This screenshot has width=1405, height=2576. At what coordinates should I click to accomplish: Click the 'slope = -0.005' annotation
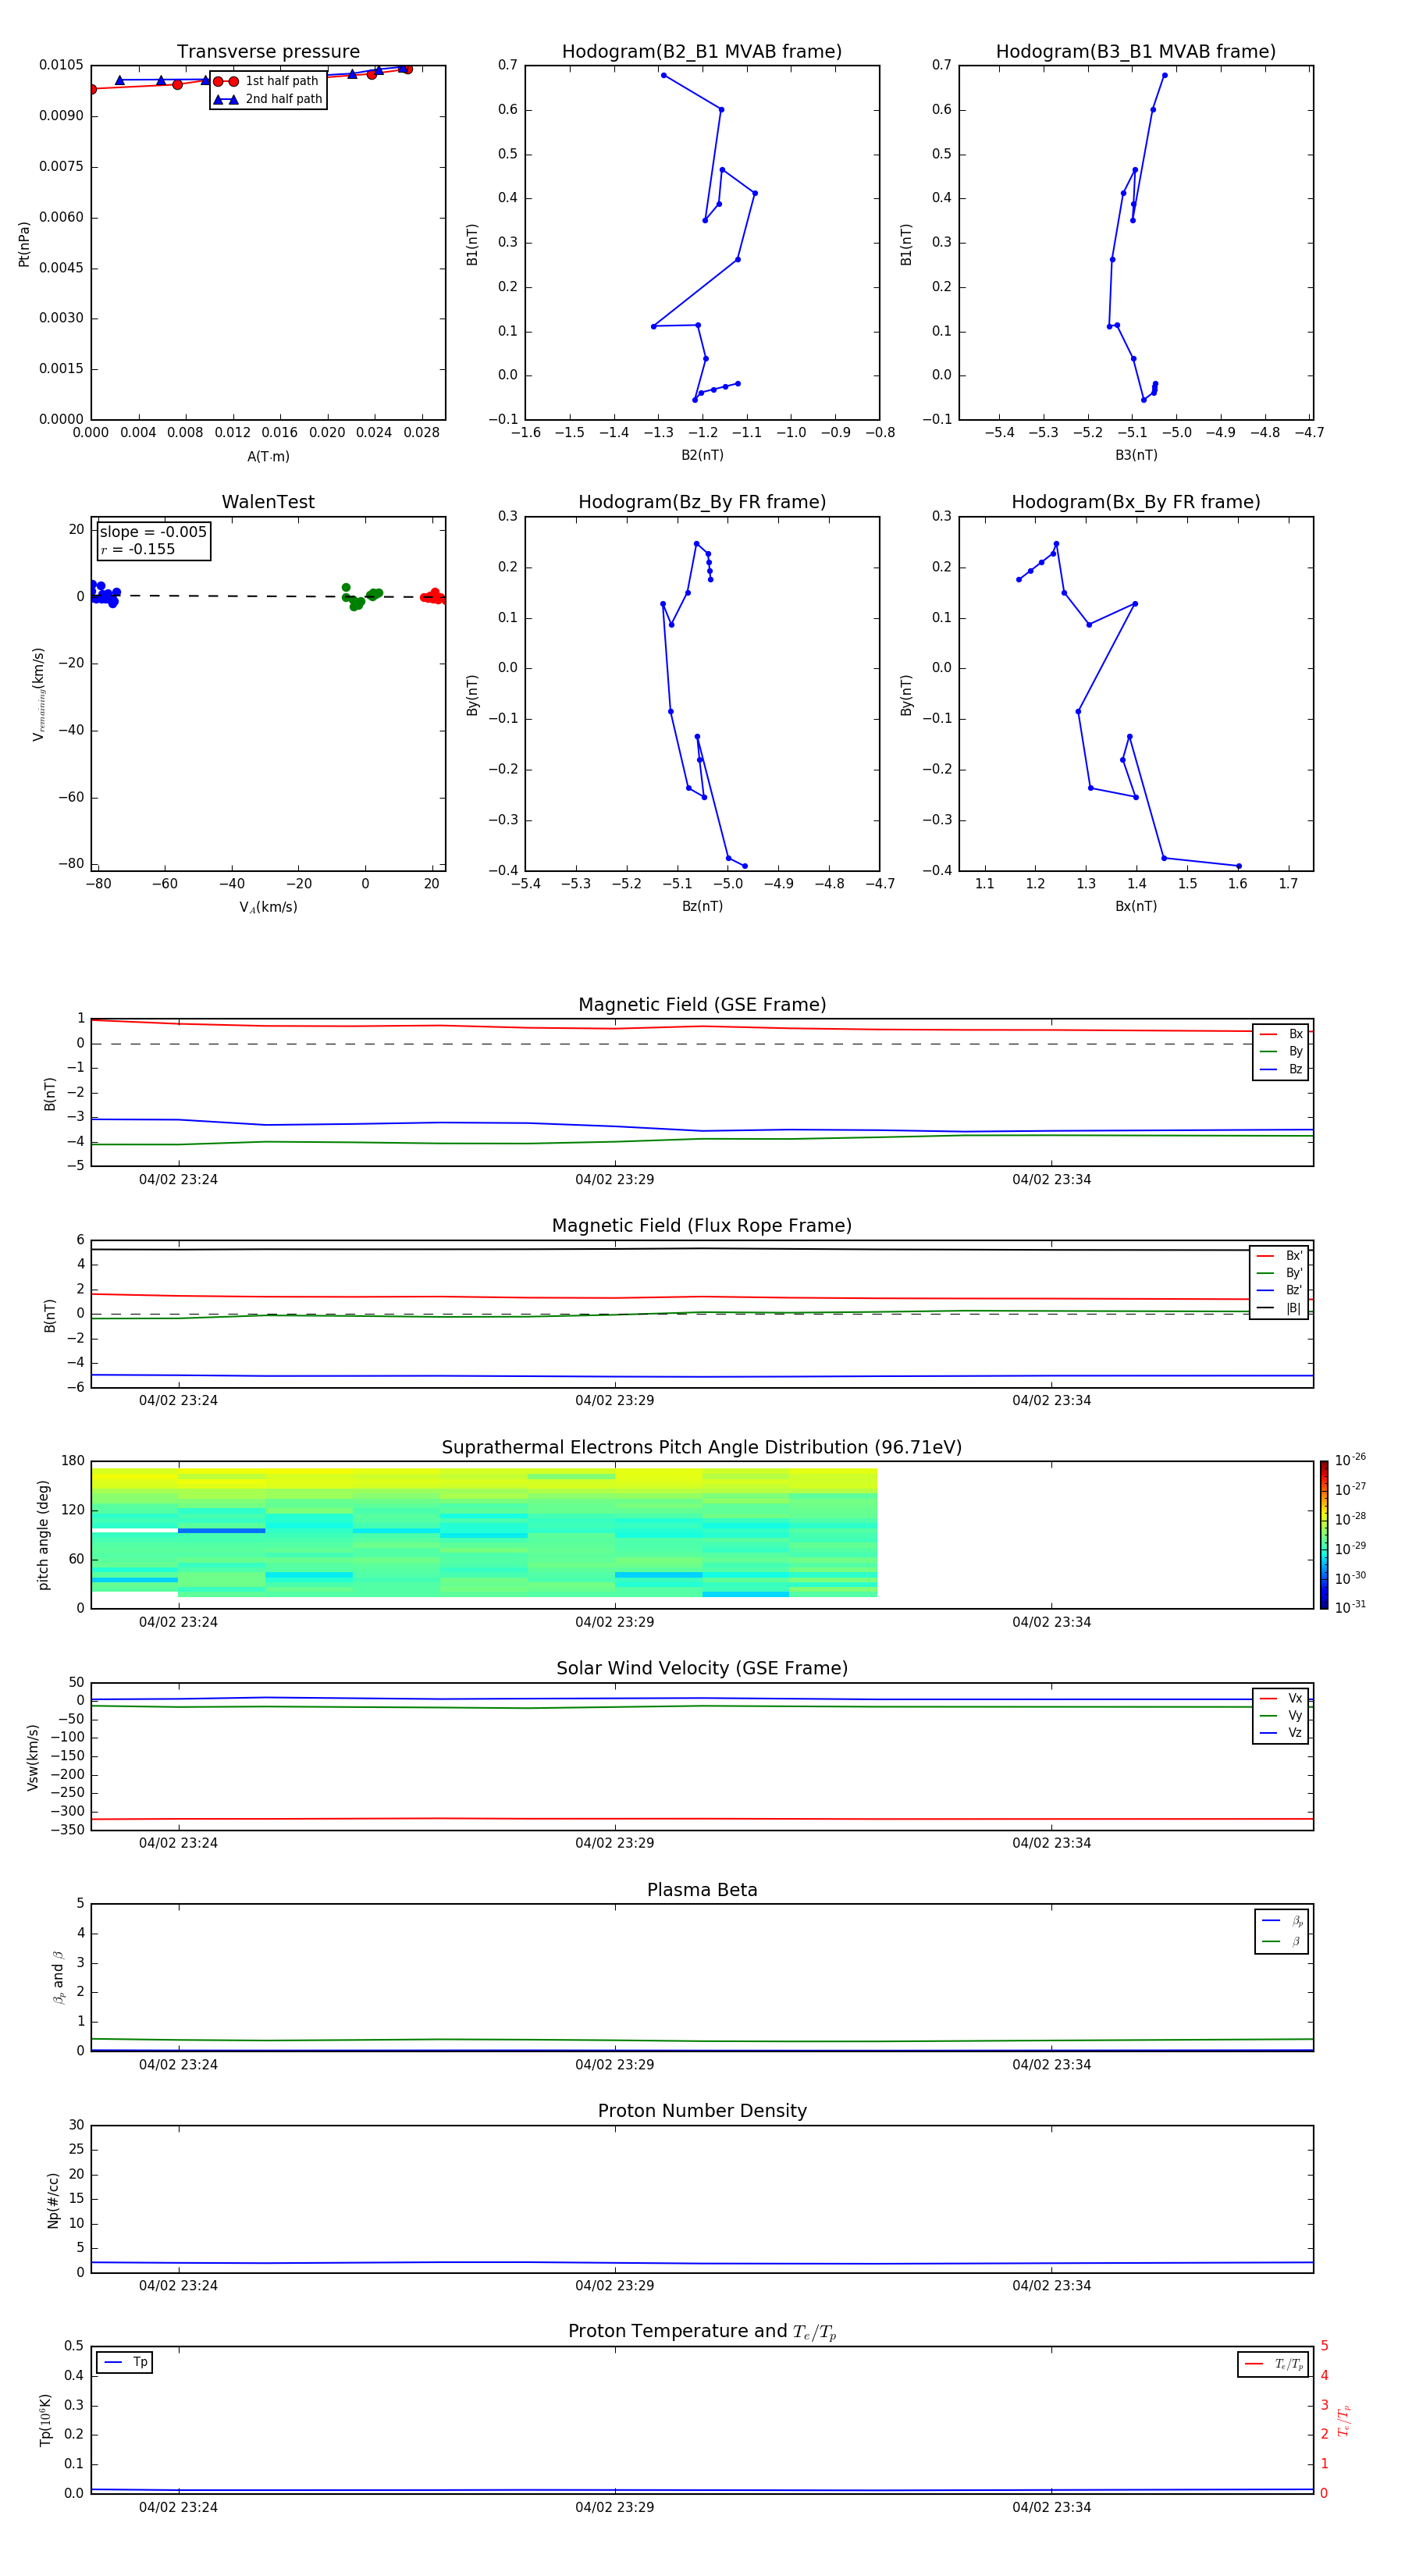click(x=153, y=532)
